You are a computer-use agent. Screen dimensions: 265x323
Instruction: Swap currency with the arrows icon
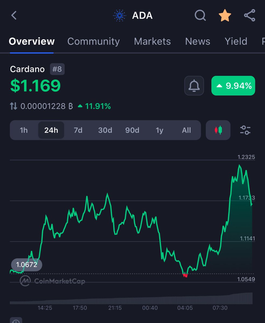[x=13, y=106]
